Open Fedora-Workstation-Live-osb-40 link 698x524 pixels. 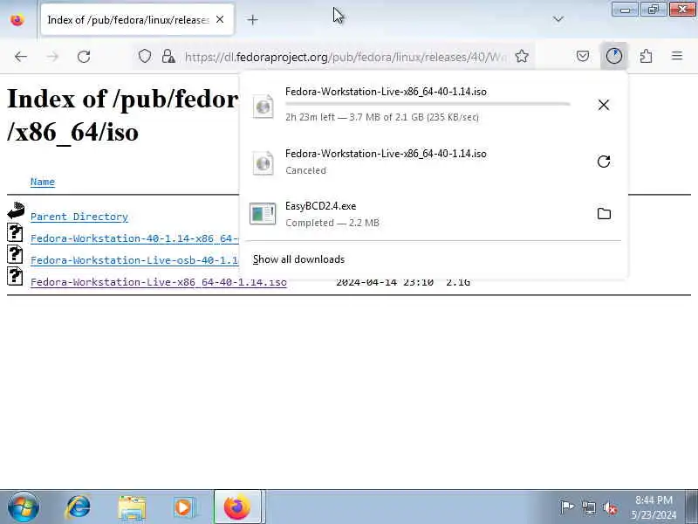tap(134, 260)
